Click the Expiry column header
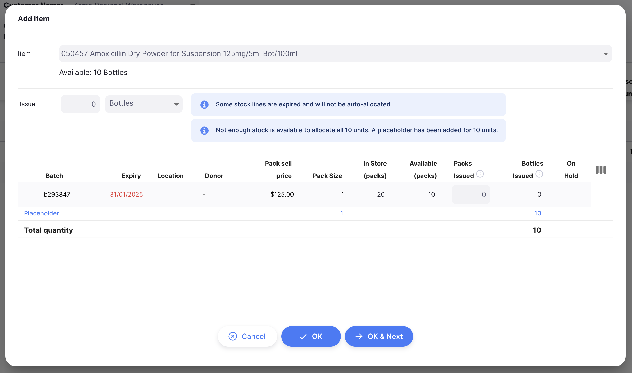Viewport: 632px width, 373px height. (x=131, y=176)
